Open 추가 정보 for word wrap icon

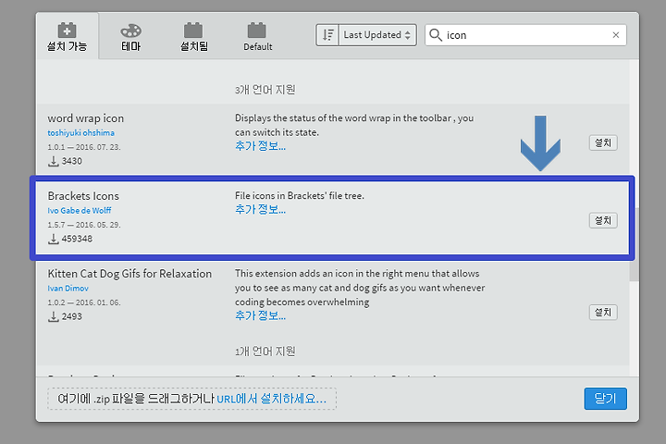pyautogui.click(x=260, y=146)
